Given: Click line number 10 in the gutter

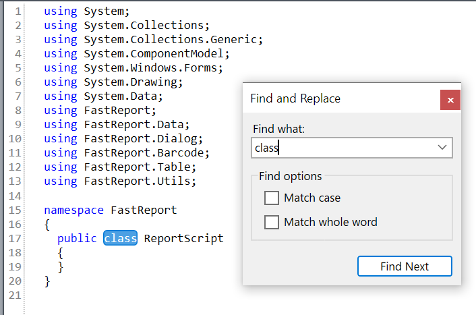Looking at the screenshot, I should 15,139.
